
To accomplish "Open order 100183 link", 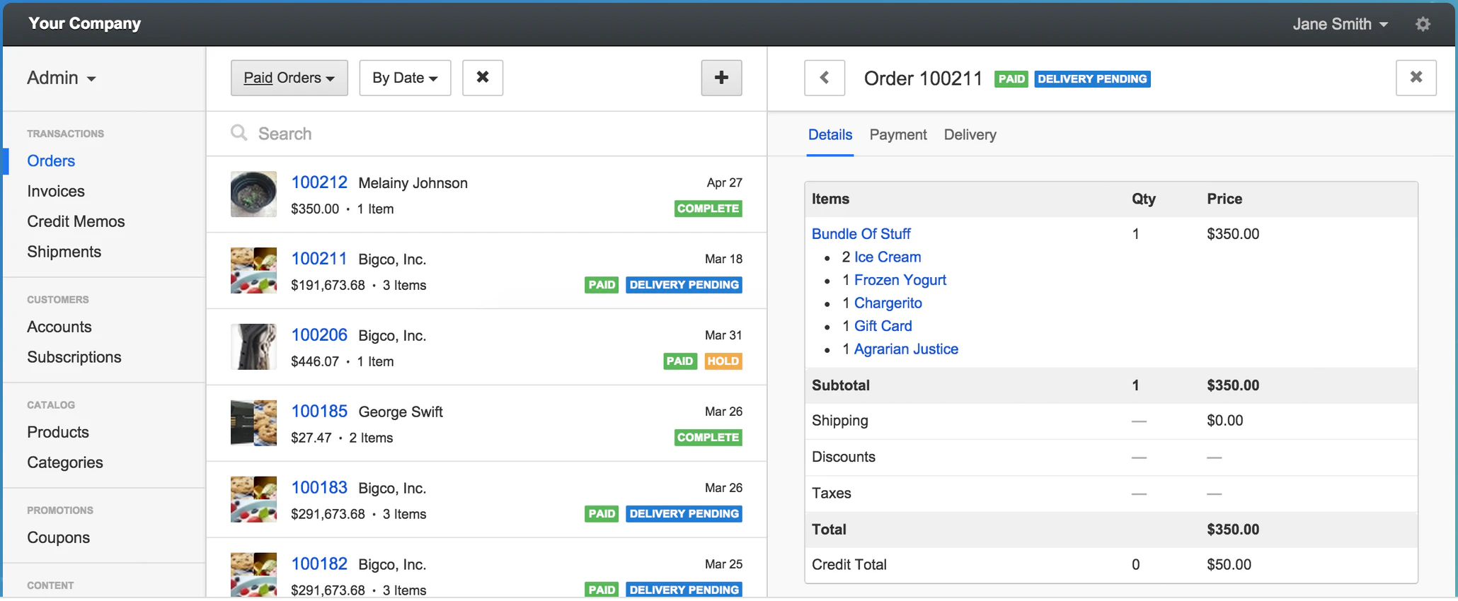I will (x=319, y=488).
